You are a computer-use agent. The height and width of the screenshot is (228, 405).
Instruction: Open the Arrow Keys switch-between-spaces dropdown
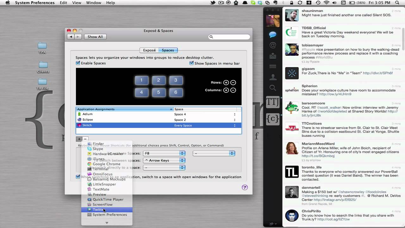(164, 161)
